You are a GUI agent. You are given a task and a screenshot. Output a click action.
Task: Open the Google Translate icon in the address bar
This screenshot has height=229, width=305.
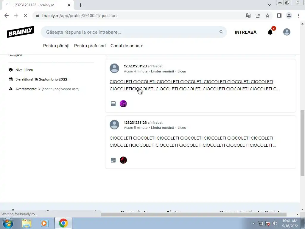(248, 16)
